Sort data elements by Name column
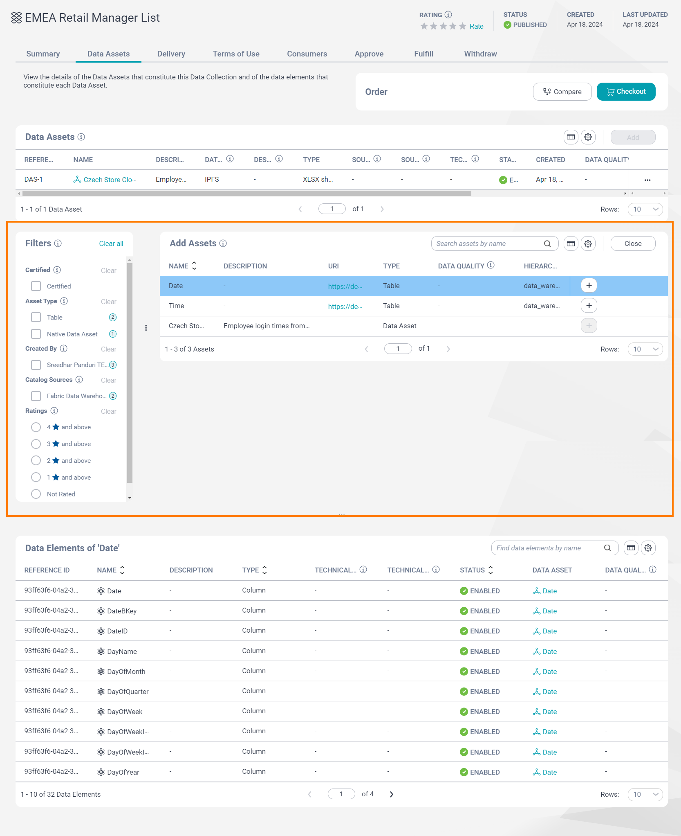This screenshot has height=836, width=681. (122, 570)
